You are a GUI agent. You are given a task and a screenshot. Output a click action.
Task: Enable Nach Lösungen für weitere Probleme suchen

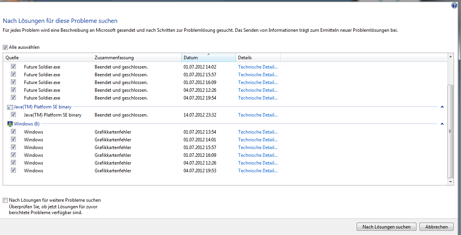pos(5,200)
